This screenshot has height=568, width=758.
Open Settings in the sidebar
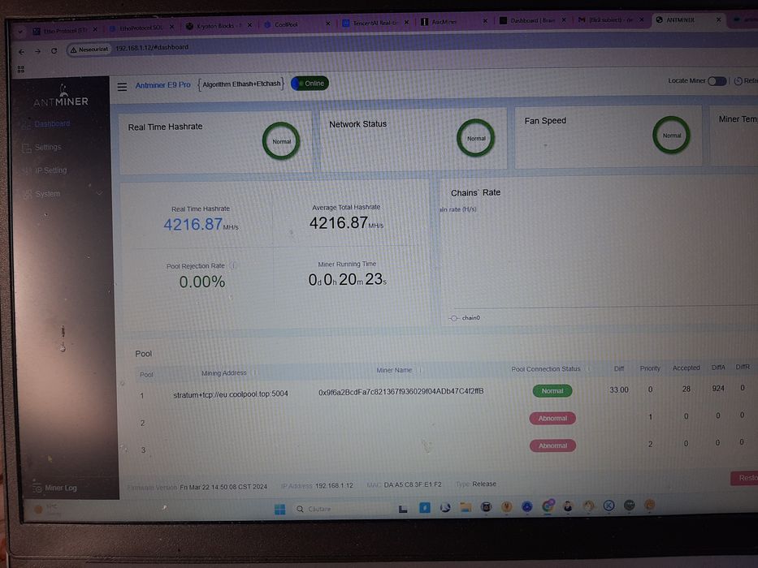pyautogui.click(x=48, y=148)
